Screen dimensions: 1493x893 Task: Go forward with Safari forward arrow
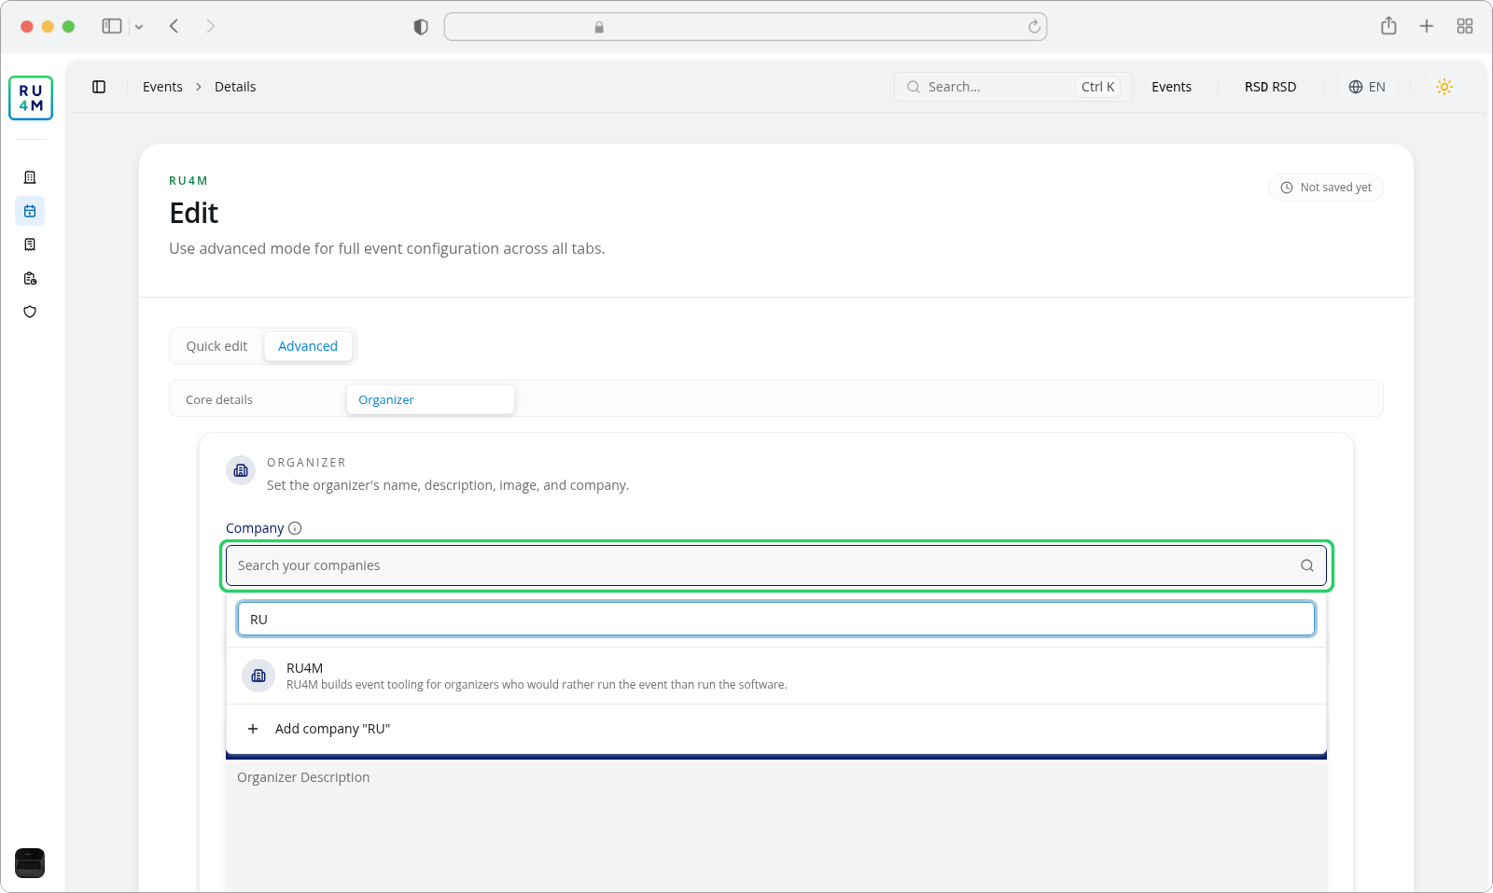pyautogui.click(x=211, y=26)
